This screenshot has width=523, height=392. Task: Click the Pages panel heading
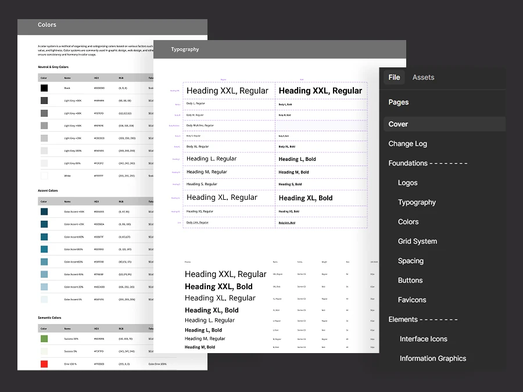[x=398, y=102]
